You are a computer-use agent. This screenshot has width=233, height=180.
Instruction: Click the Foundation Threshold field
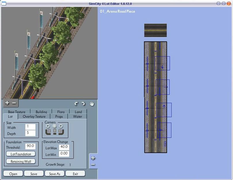click(x=30, y=146)
